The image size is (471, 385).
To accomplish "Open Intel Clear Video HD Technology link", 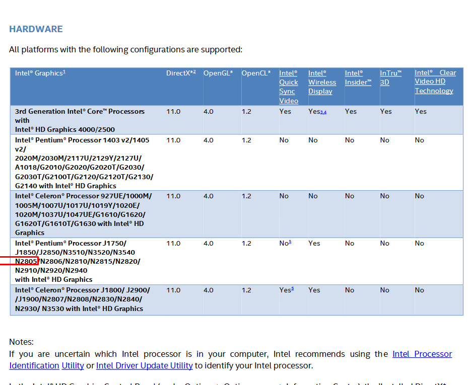I will 435,82.
